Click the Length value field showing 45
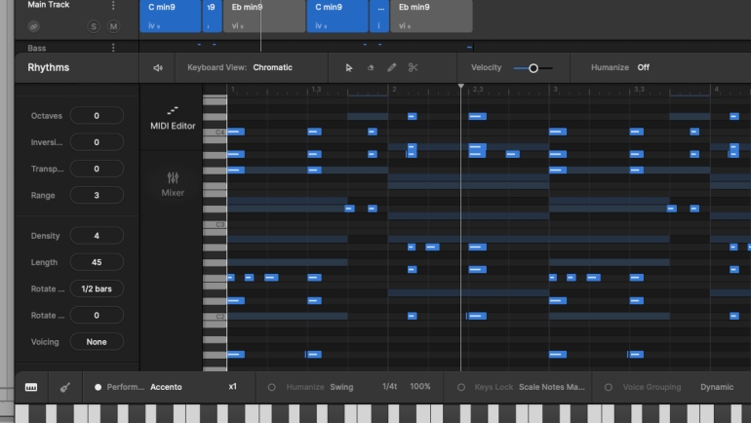 click(x=97, y=262)
